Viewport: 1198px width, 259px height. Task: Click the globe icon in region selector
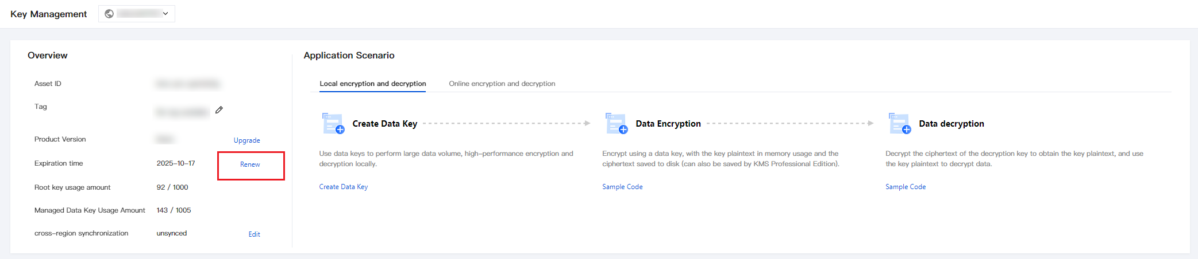point(109,14)
